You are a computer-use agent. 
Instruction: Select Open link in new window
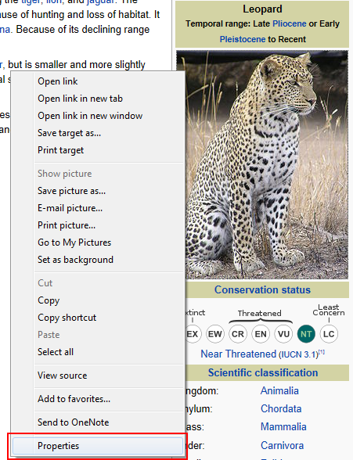90,116
